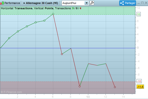Click the x-axis label 10

pyautogui.click(x=88, y=97)
